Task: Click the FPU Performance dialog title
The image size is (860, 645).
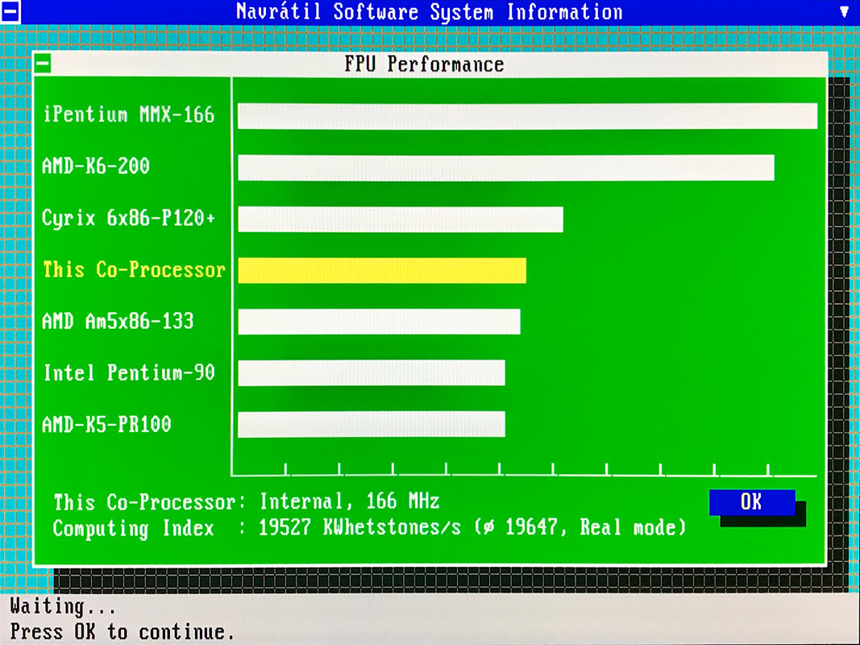Action: 424,64
